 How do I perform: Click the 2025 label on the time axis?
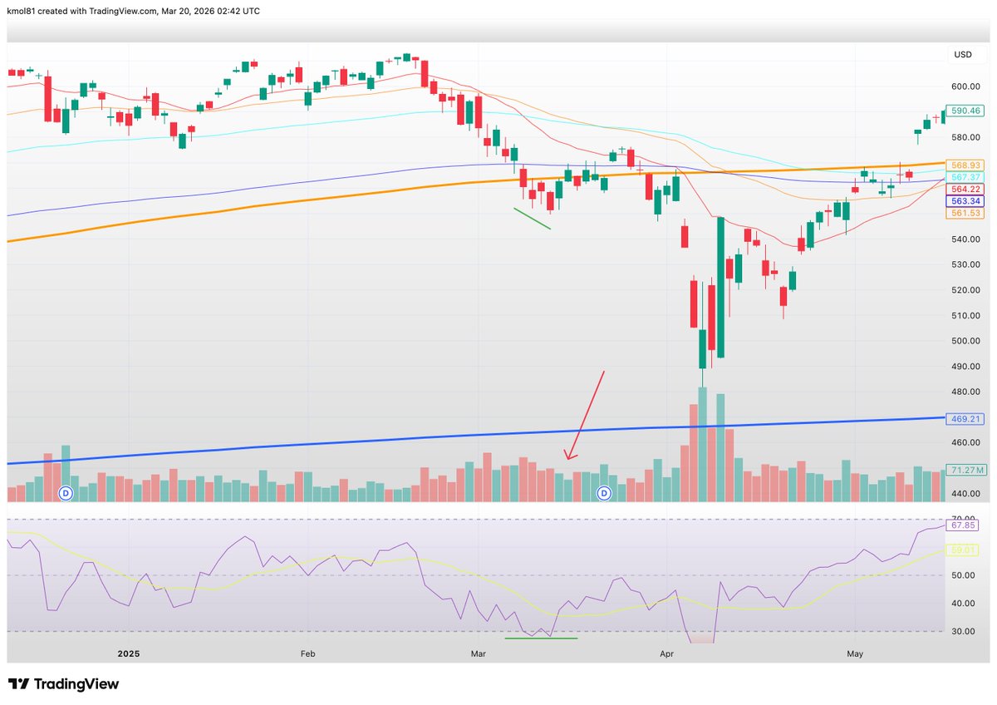point(128,653)
